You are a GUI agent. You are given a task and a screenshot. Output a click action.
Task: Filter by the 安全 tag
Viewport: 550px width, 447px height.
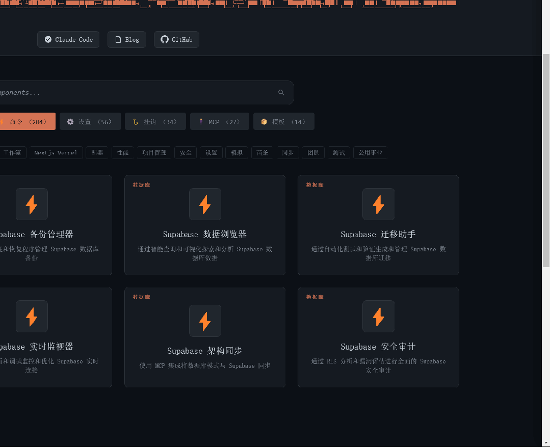(x=186, y=152)
